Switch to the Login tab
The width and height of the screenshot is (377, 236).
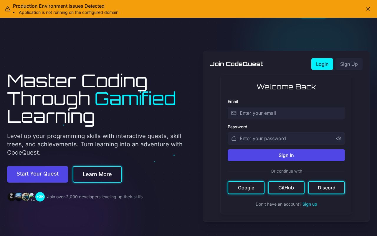(x=322, y=64)
